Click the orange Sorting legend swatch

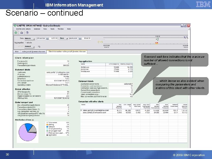pyautogui.click(x=47, y=125)
